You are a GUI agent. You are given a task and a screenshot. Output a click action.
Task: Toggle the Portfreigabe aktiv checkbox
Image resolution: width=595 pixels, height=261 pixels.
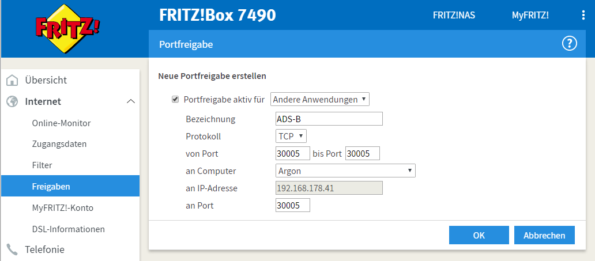tap(175, 100)
